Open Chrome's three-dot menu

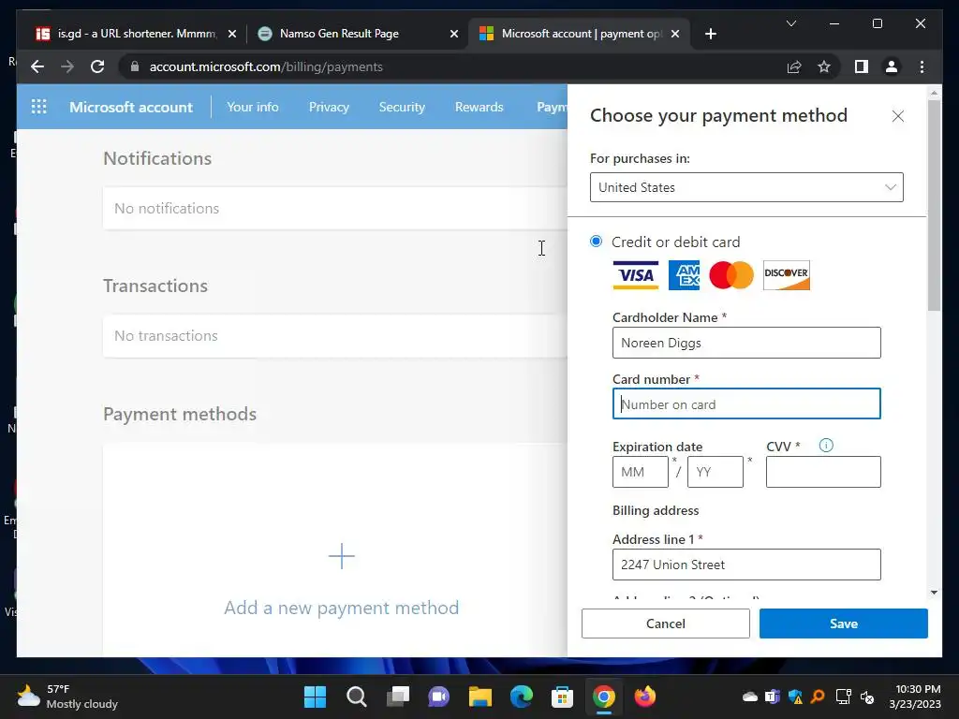[x=922, y=66]
